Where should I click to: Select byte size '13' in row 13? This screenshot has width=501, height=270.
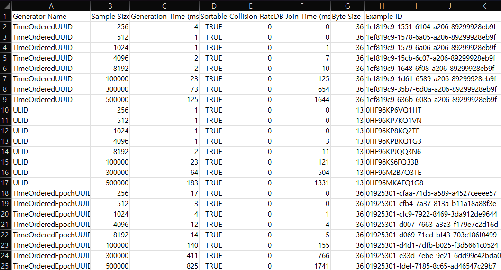coord(347,141)
